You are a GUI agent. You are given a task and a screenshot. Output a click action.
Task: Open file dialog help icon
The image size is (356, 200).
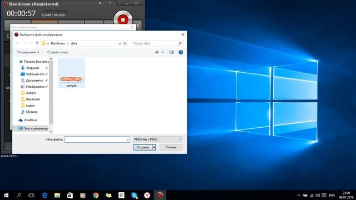181,52
